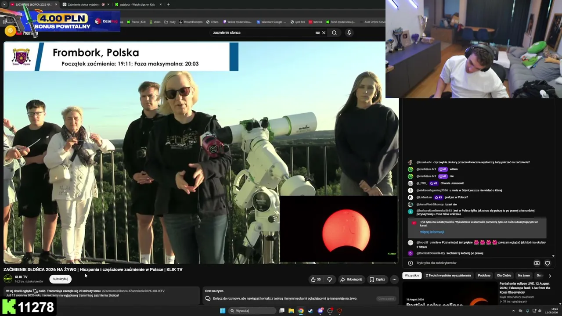The height and width of the screenshot is (316, 562).
Task: Close the second tab 'Zaćmienie słońca wyjaśni'
Action: [108, 4]
